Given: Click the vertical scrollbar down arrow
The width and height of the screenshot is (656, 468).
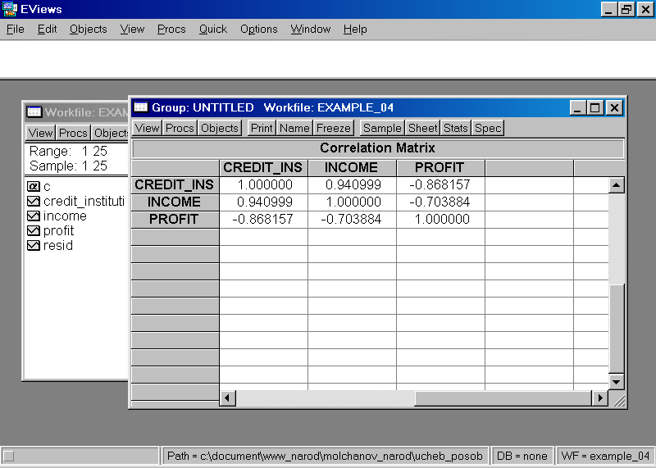Looking at the screenshot, I should 617,382.
